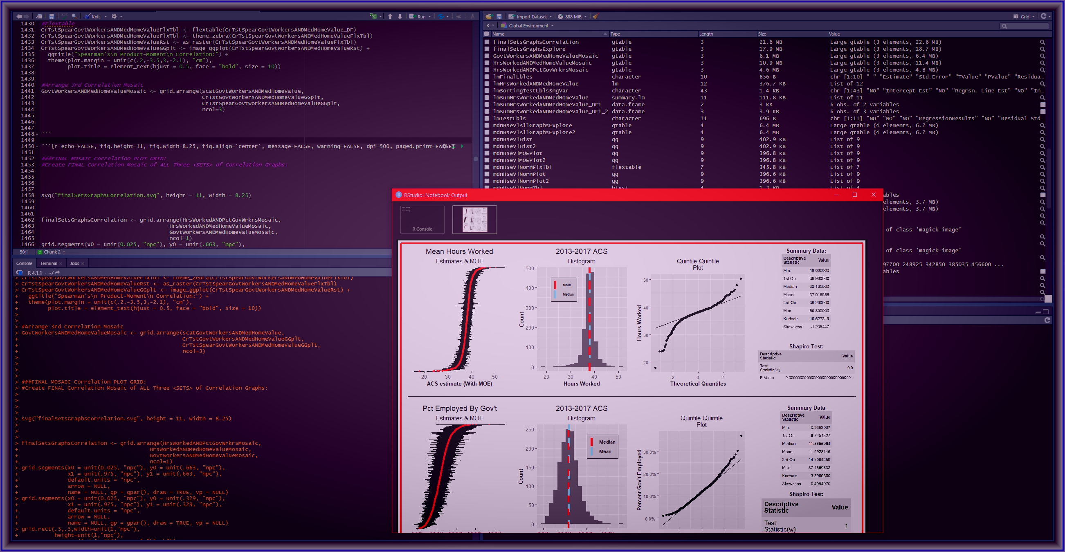Expand the insert chunk language dropdown

(x=380, y=17)
